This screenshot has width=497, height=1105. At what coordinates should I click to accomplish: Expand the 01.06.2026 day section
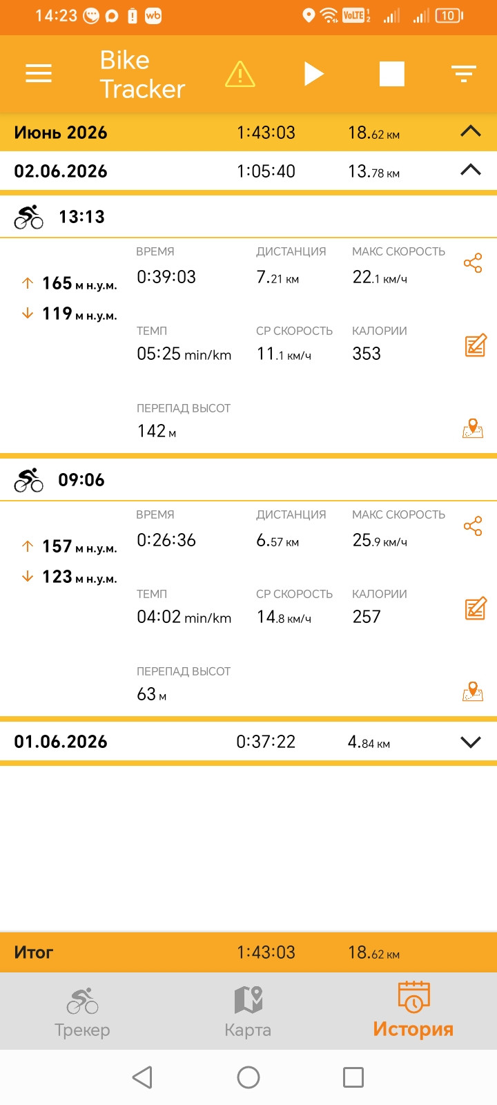(x=471, y=742)
